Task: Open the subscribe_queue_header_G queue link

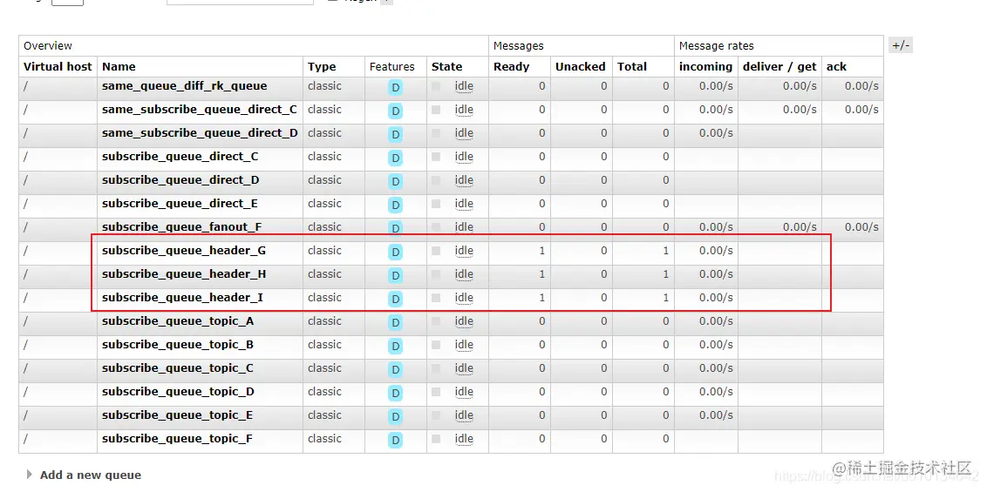Action: coord(184,251)
